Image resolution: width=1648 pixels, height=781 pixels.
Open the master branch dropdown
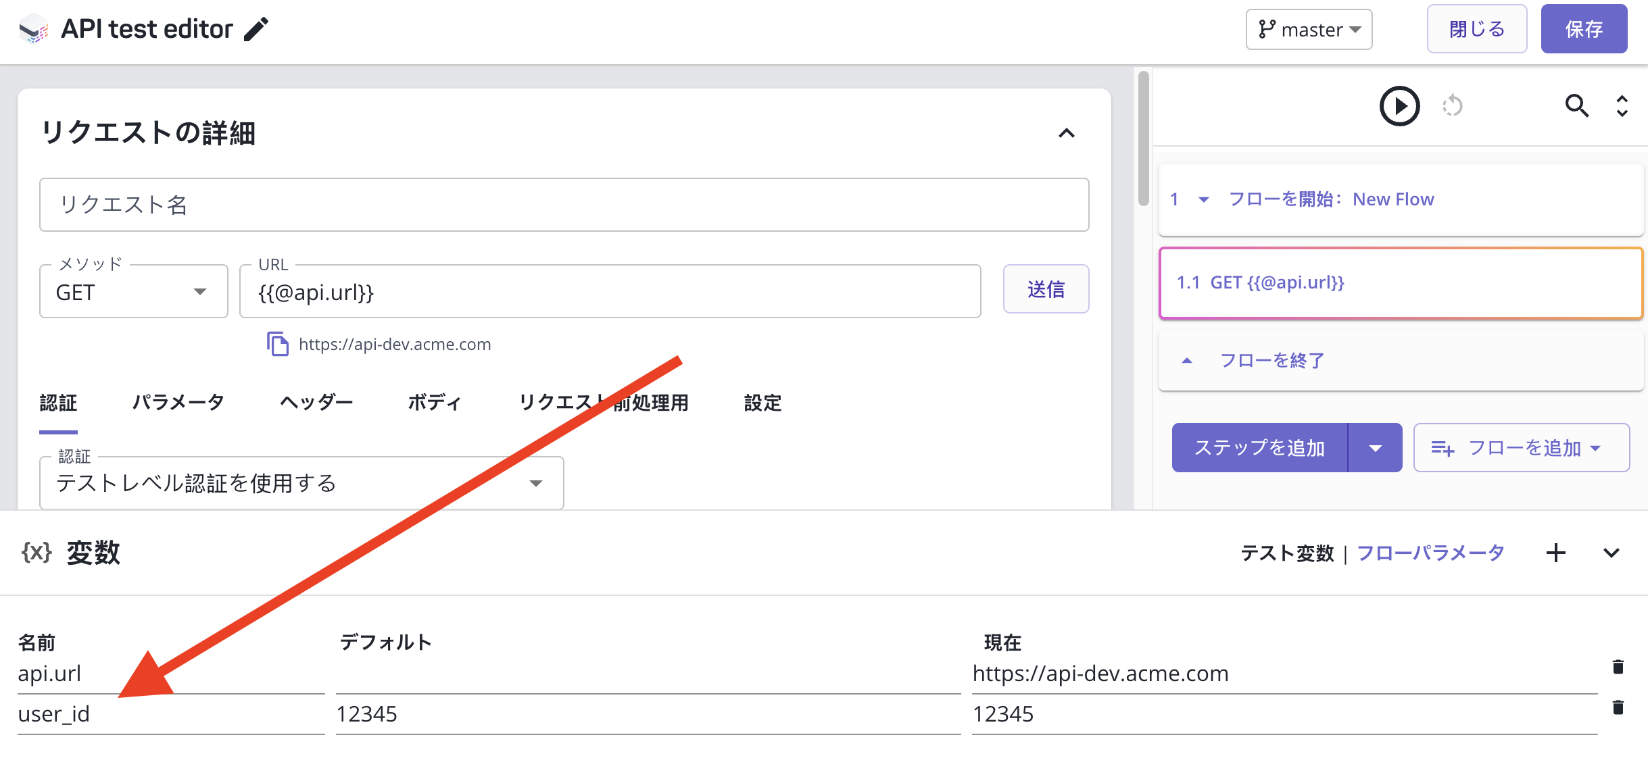pyautogui.click(x=1308, y=29)
